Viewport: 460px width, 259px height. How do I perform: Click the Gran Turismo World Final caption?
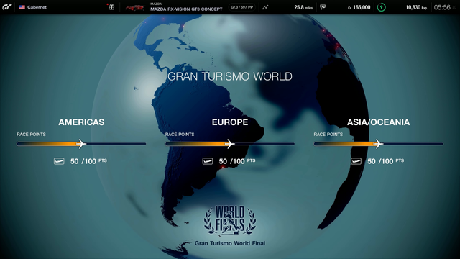(x=230, y=243)
